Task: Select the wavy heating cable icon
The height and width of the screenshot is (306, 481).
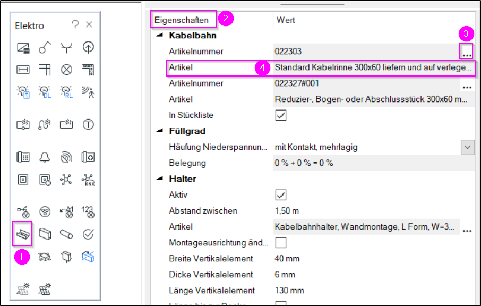Action: click(45, 125)
